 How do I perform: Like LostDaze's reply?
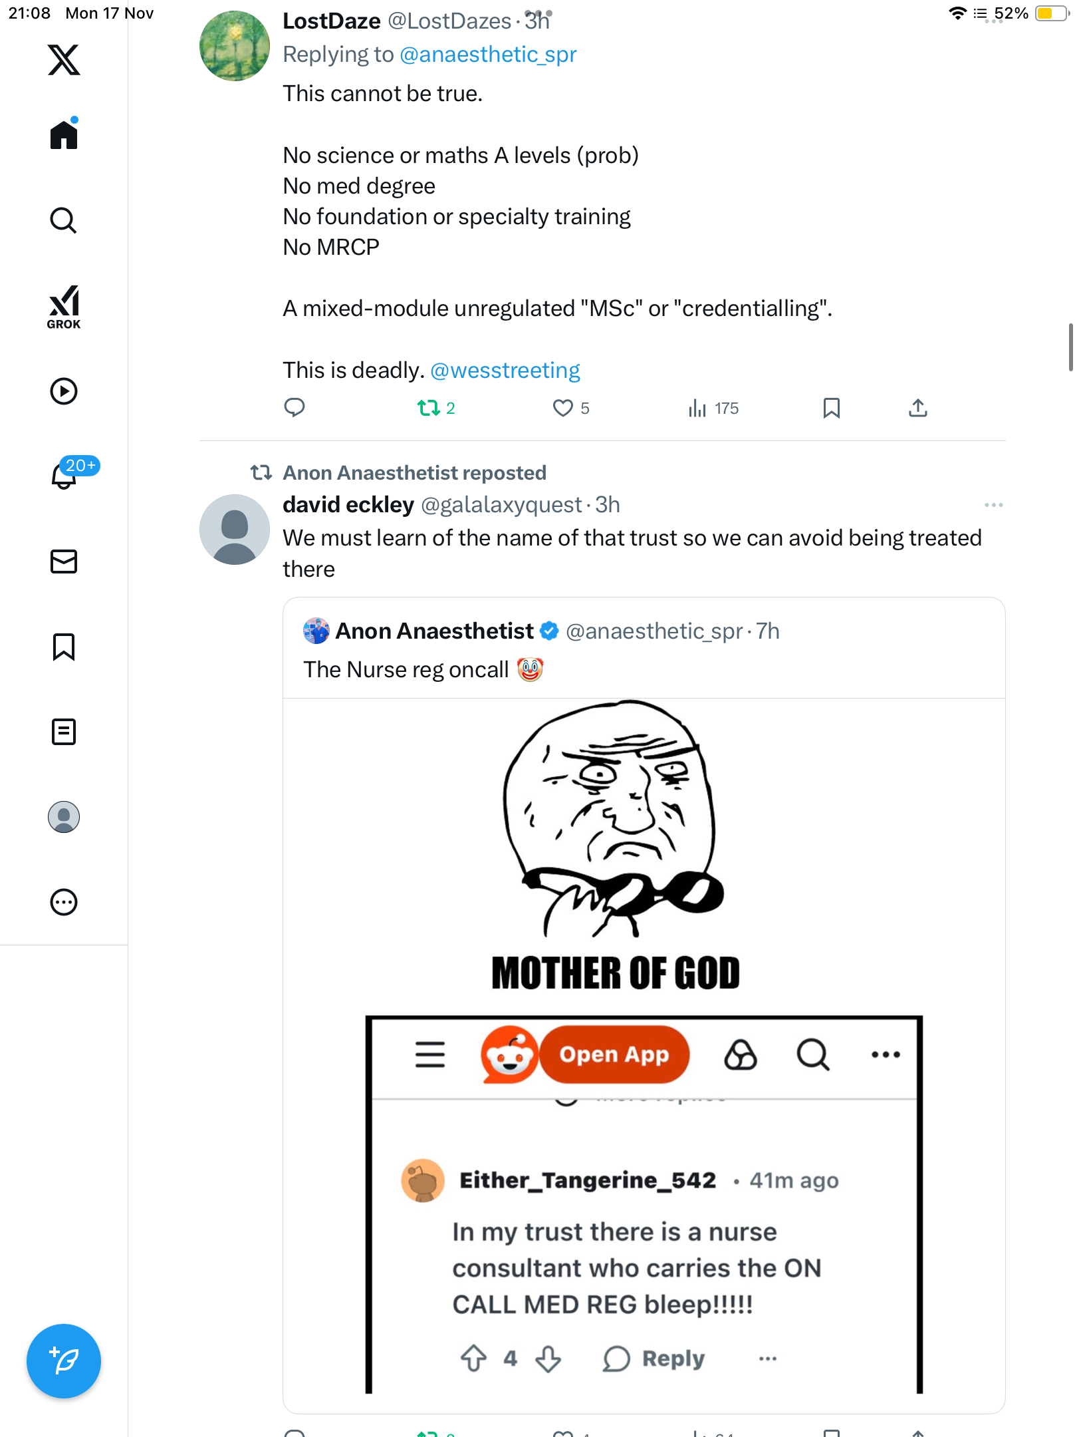[x=562, y=408]
